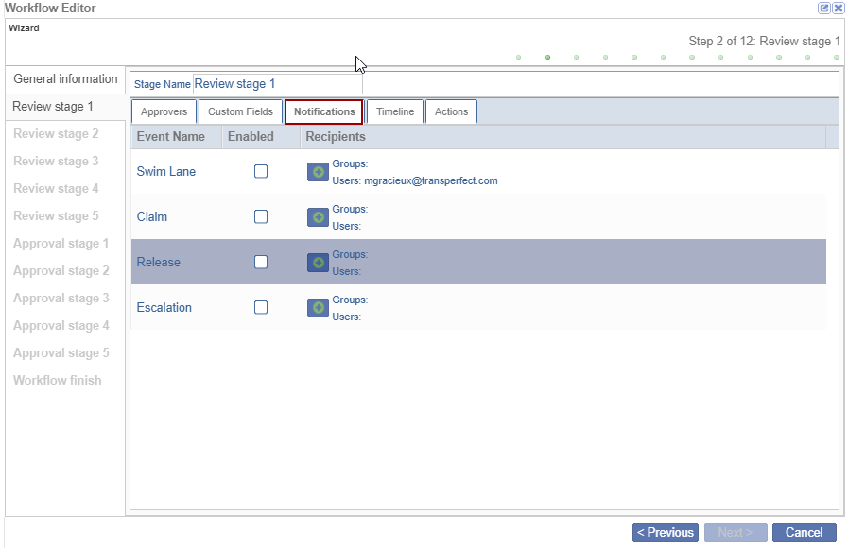Switch to the Approvers tab
This screenshot has height=548, width=848.
164,111
